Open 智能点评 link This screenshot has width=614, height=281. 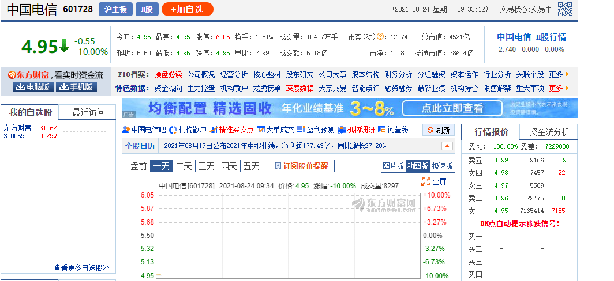(365, 88)
